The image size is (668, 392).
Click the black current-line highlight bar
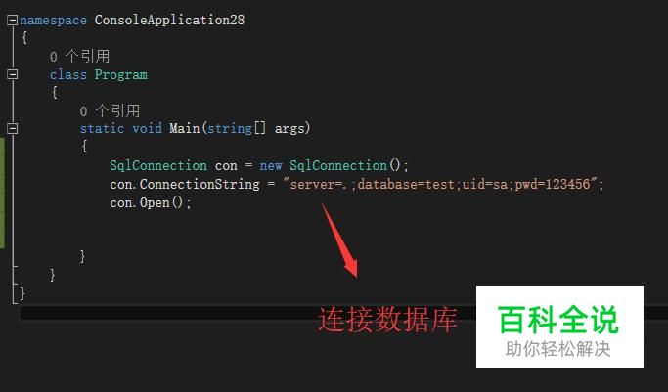click(x=247, y=313)
